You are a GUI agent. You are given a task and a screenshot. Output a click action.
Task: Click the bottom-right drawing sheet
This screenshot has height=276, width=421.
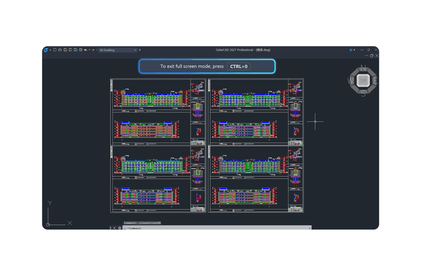click(x=256, y=179)
